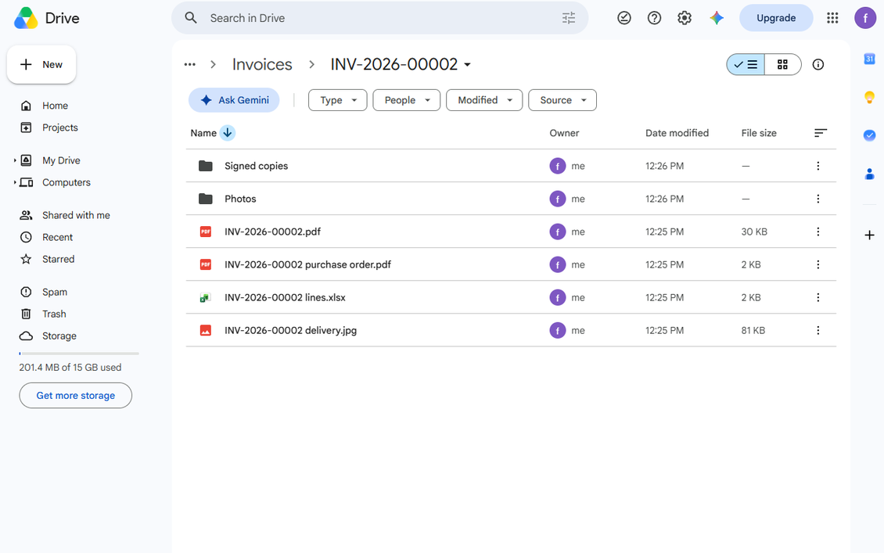This screenshot has width=884, height=553.
Task: Open more actions for lines.xlsx
Action: coord(818,297)
